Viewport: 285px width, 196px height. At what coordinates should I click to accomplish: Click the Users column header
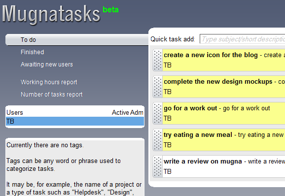point(15,112)
